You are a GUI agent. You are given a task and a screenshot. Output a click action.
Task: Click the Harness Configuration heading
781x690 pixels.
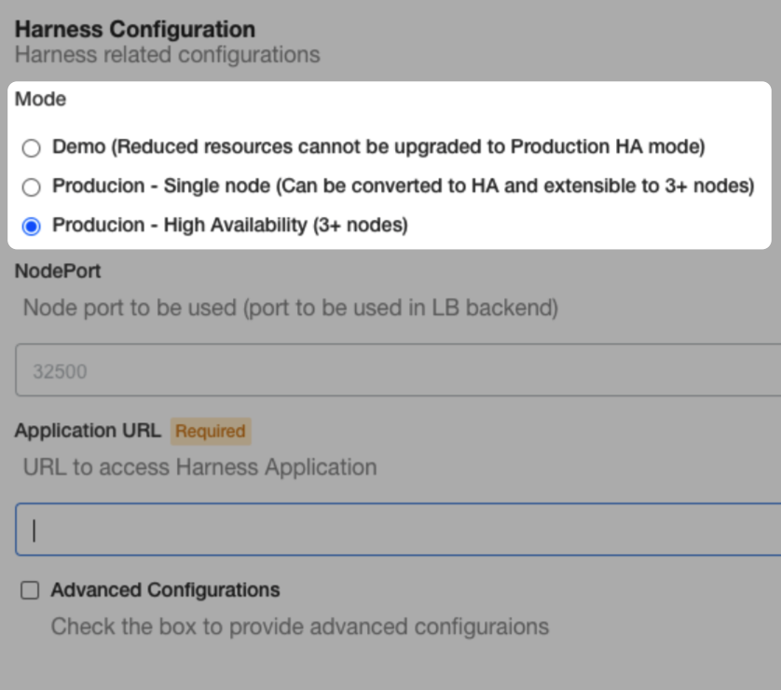coord(135,30)
